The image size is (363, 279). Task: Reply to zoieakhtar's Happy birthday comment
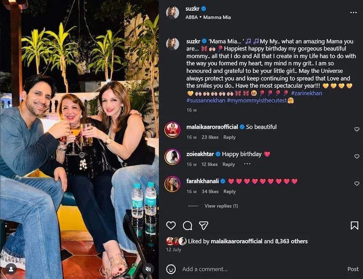[x=229, y=164]
